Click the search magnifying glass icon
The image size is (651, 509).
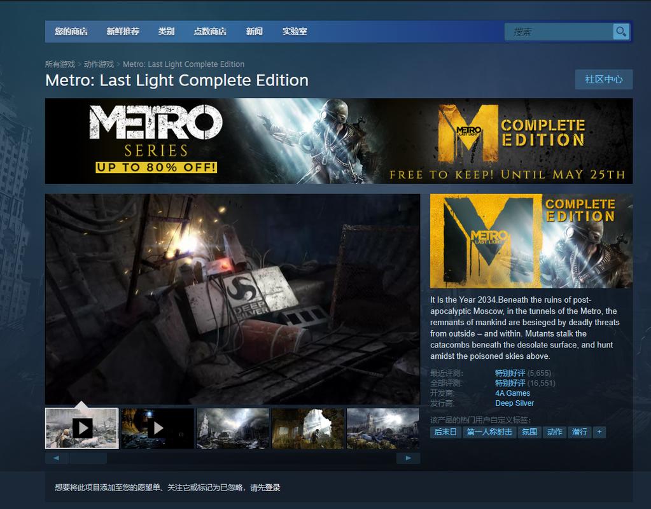coord(620,32)
